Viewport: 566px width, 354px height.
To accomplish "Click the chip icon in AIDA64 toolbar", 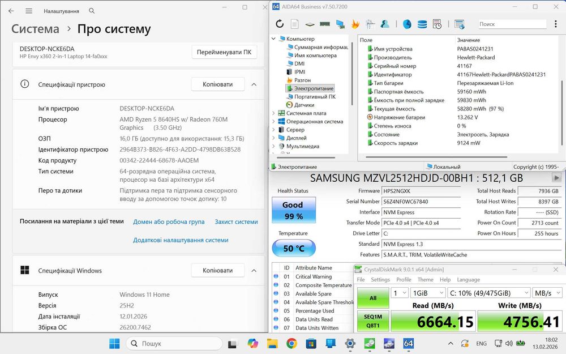I will (x=310, y=24).
